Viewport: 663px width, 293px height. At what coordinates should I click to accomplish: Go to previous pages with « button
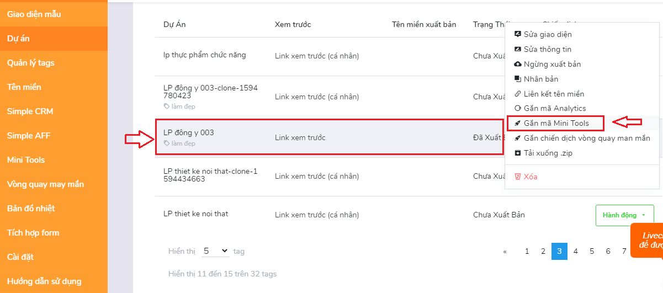505,251
